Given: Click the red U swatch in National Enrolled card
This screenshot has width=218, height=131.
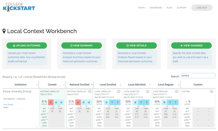Looking at the screenshot, I should [78, 102].
